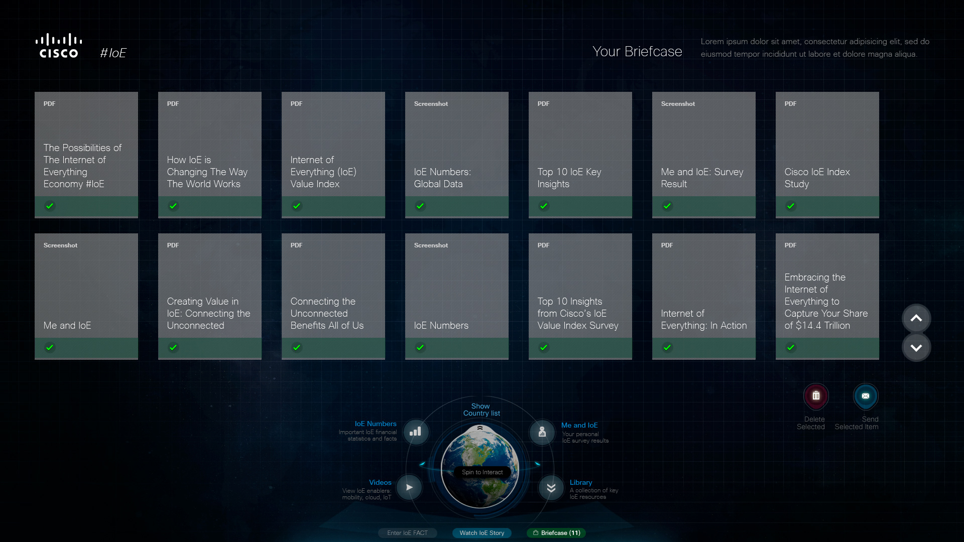The height and width of the screenshot is (542, 964).
Task: Click the Your Briefcase heading
Action: tap(637, 51)
